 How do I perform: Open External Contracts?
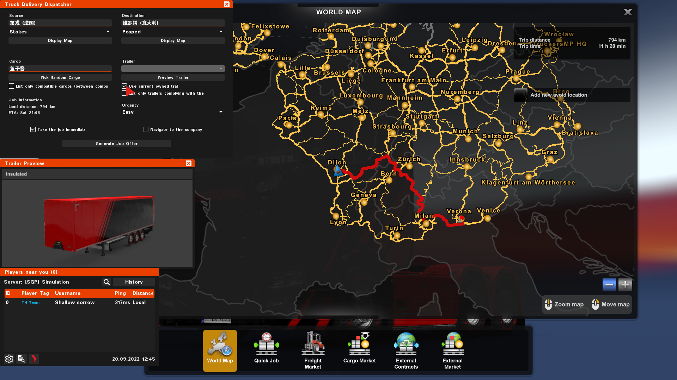(x=406, y=350)
